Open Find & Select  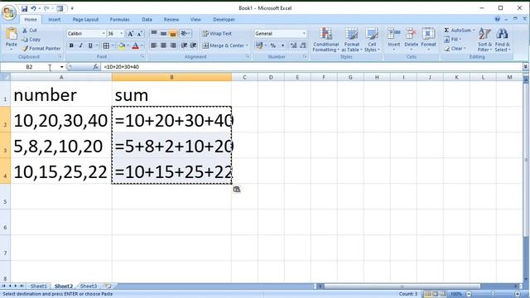coord(503,40)
